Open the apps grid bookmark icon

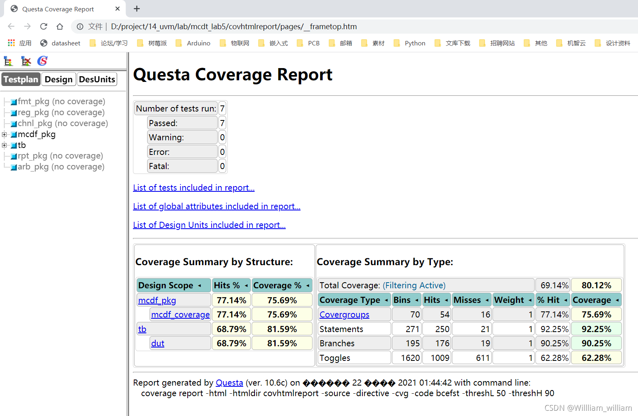[11, 43]
